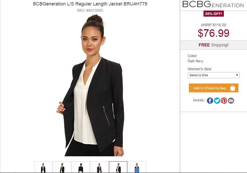Open the blue-tagged last thumbnail

click(137, 167)
